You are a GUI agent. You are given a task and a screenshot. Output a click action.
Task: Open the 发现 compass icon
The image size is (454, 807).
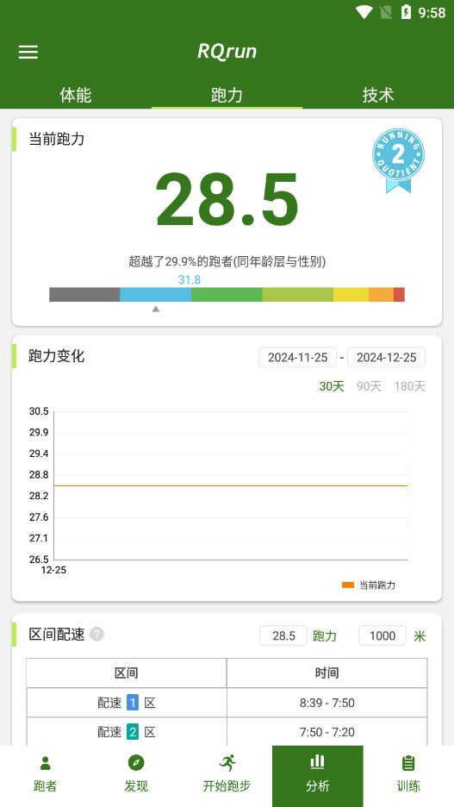coord(136,763)
